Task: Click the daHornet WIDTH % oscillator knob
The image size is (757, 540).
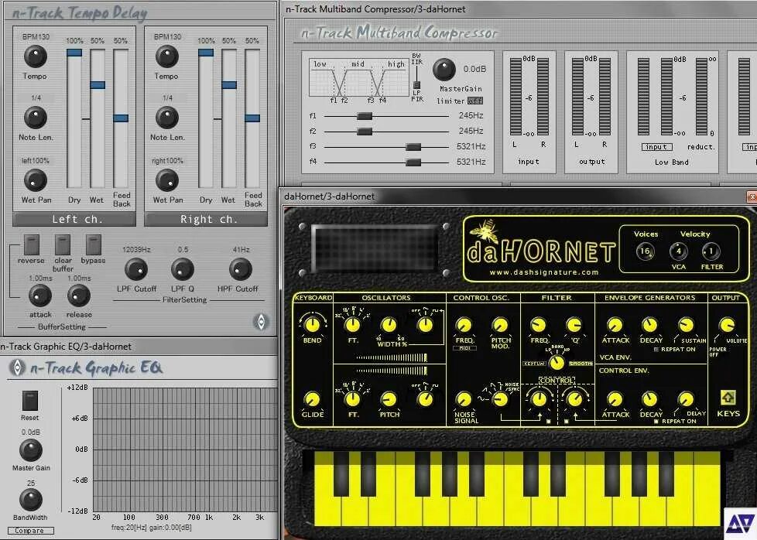Action: (389, 325)
